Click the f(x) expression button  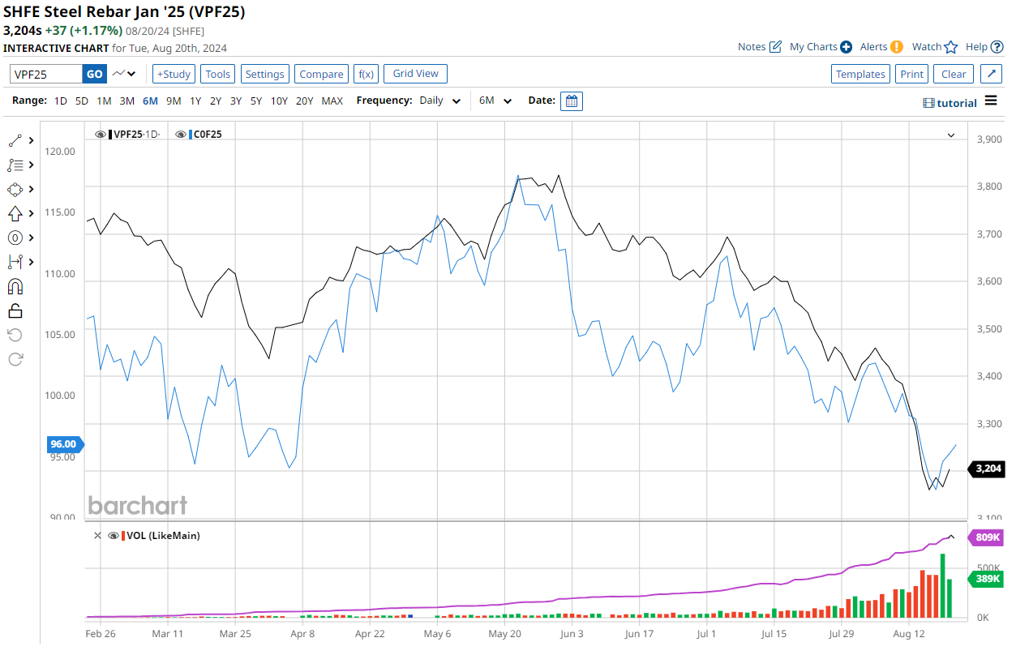[366, 74]
